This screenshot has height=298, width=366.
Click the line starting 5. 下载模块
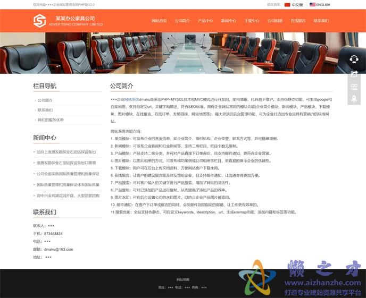(165, 168)
